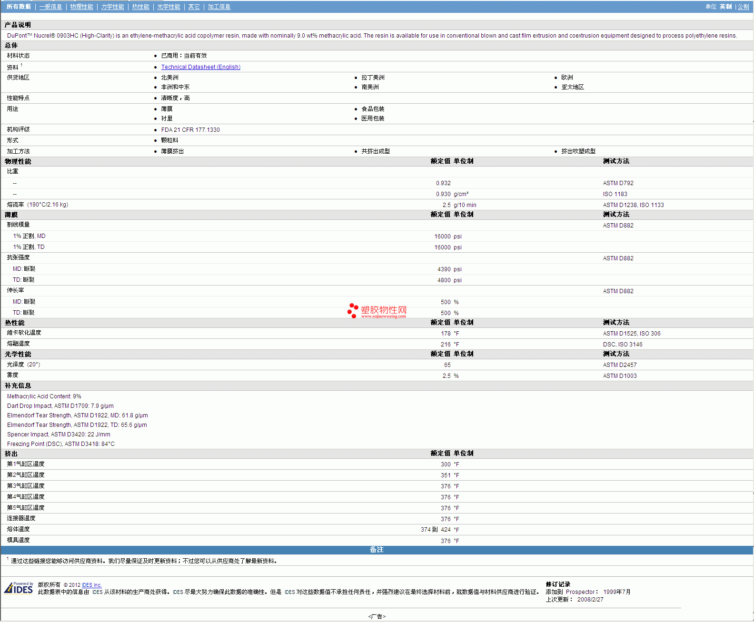Click DSC, ISO 3146 method
This screenshot has height=622, width=754.
point(622,345)
